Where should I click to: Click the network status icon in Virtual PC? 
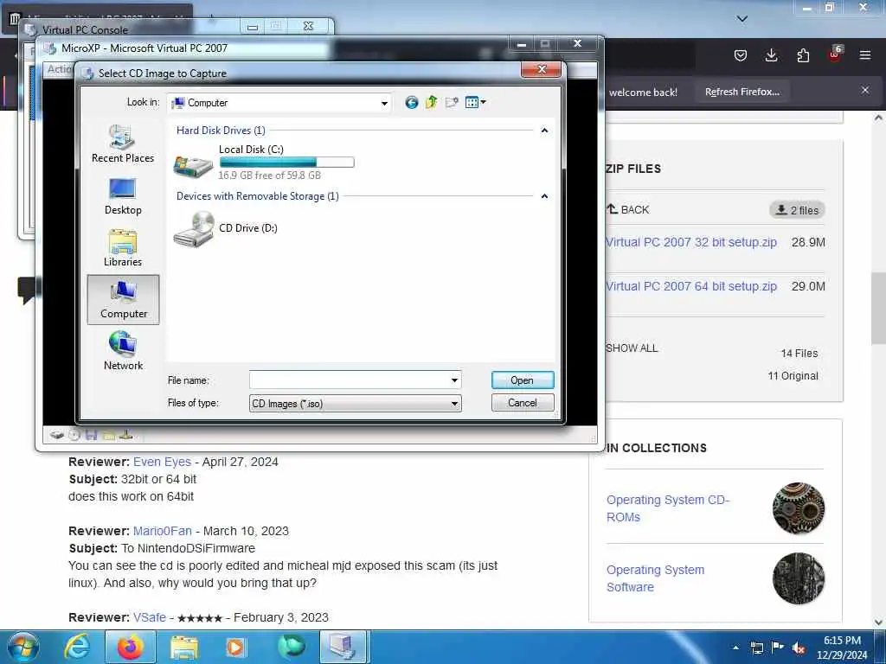125,435
